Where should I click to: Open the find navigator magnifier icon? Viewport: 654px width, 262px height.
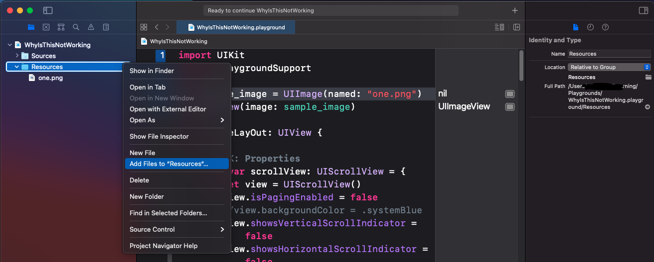click(x=76, y=27)
